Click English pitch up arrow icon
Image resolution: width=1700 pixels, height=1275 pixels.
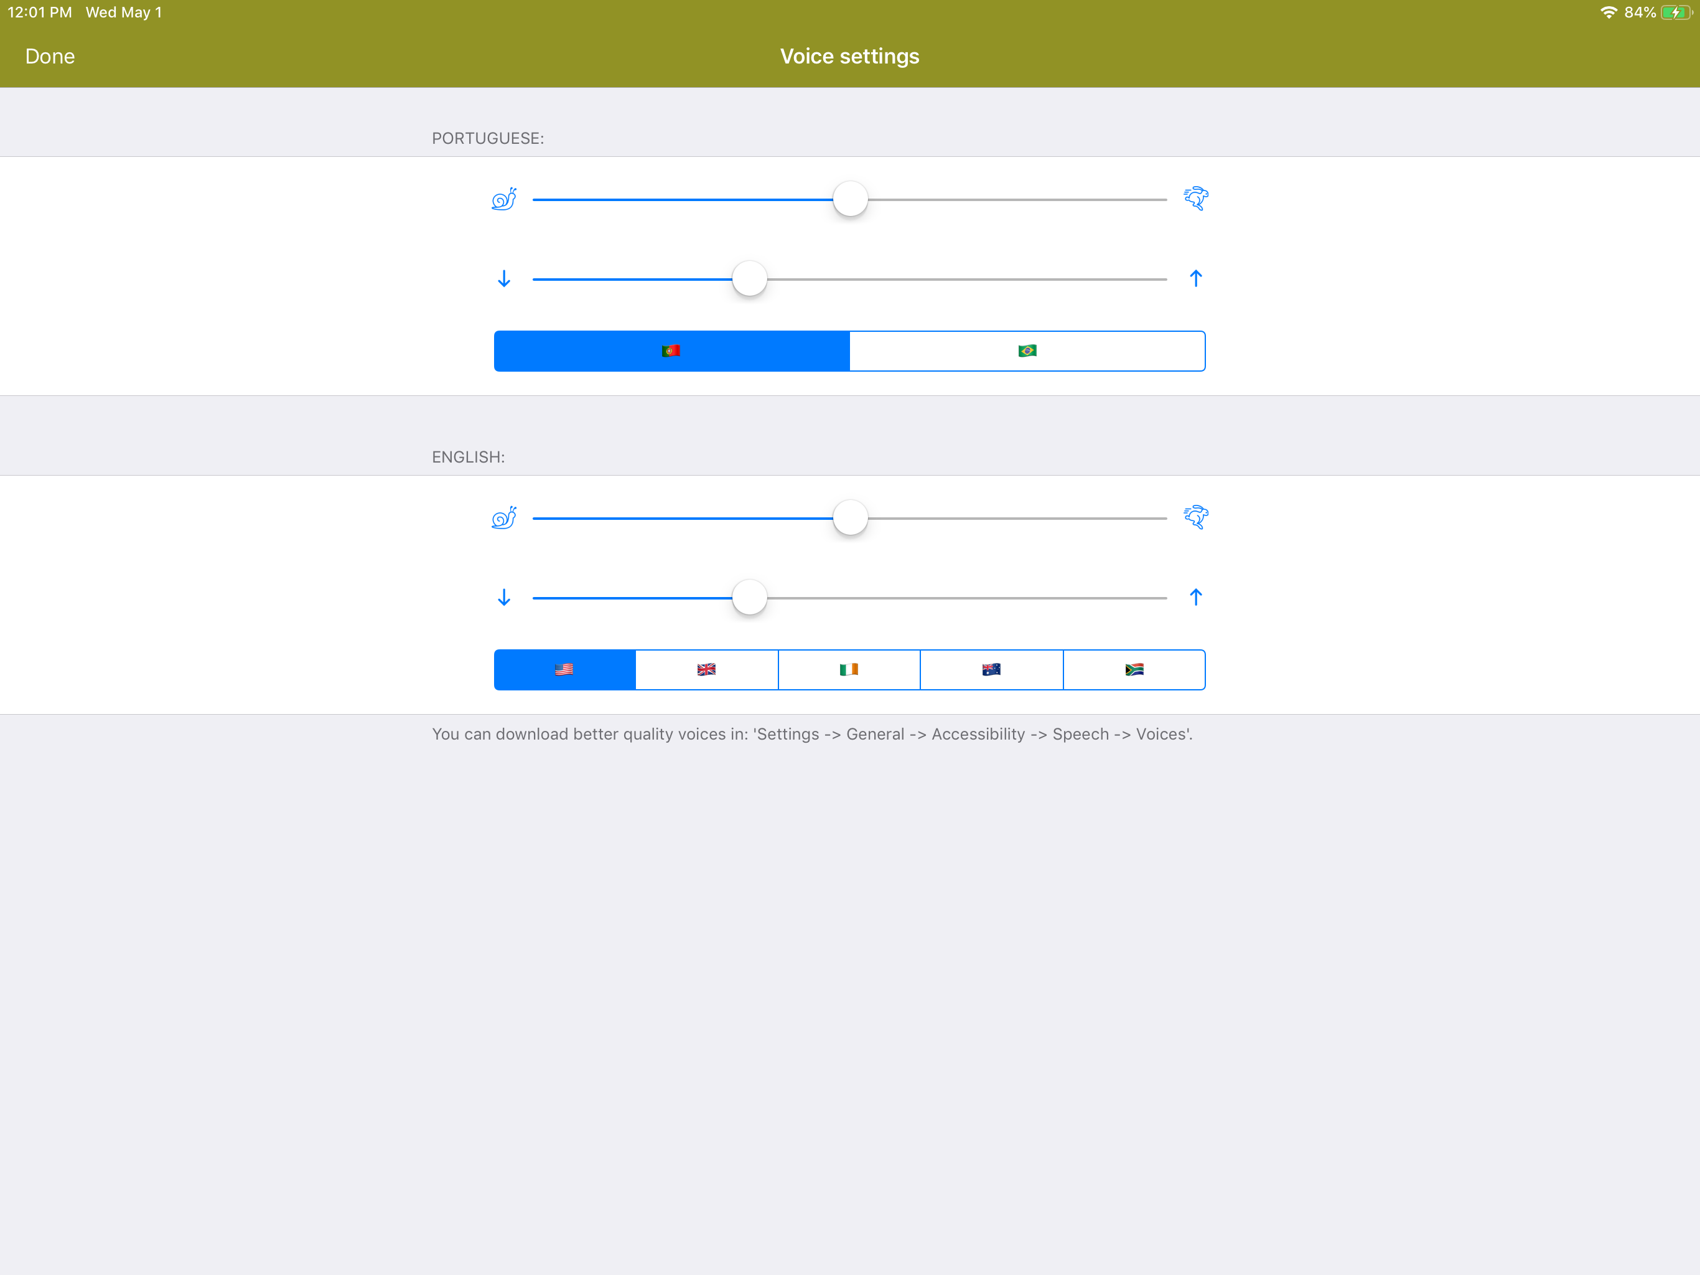pyautogui.click(x=1196, y=598)
